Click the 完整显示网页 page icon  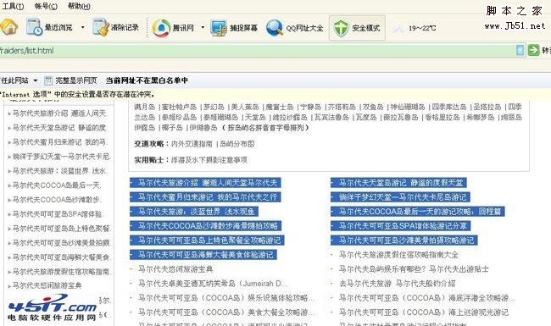47,80
